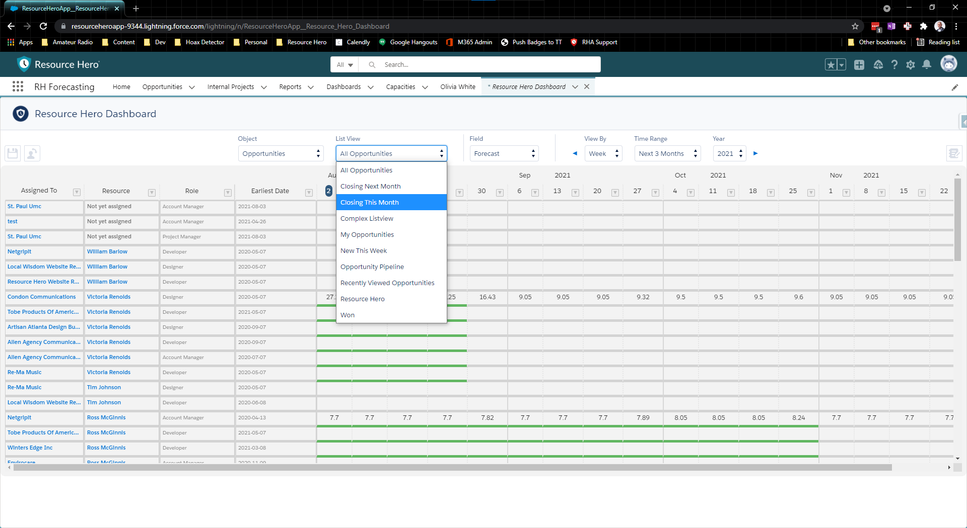967x528 pixels.
Task: Expand the Capacities nav chevron
Action: [425, 87]
